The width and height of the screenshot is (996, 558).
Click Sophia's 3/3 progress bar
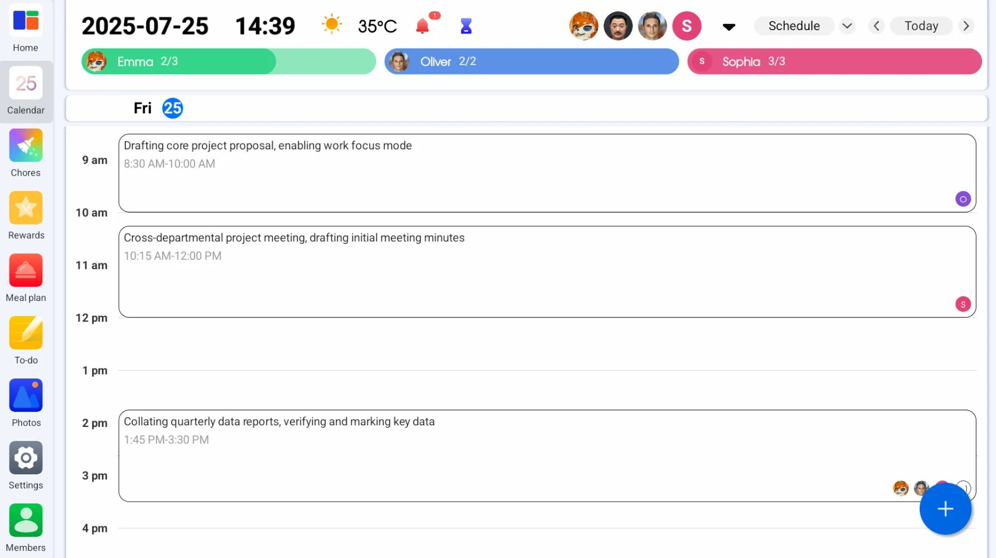click(x=834, y=61)
